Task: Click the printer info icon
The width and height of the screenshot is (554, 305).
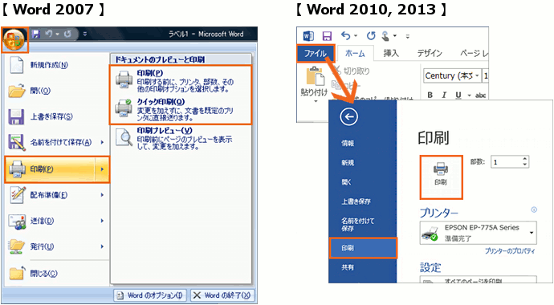Action: coord(534,209)
